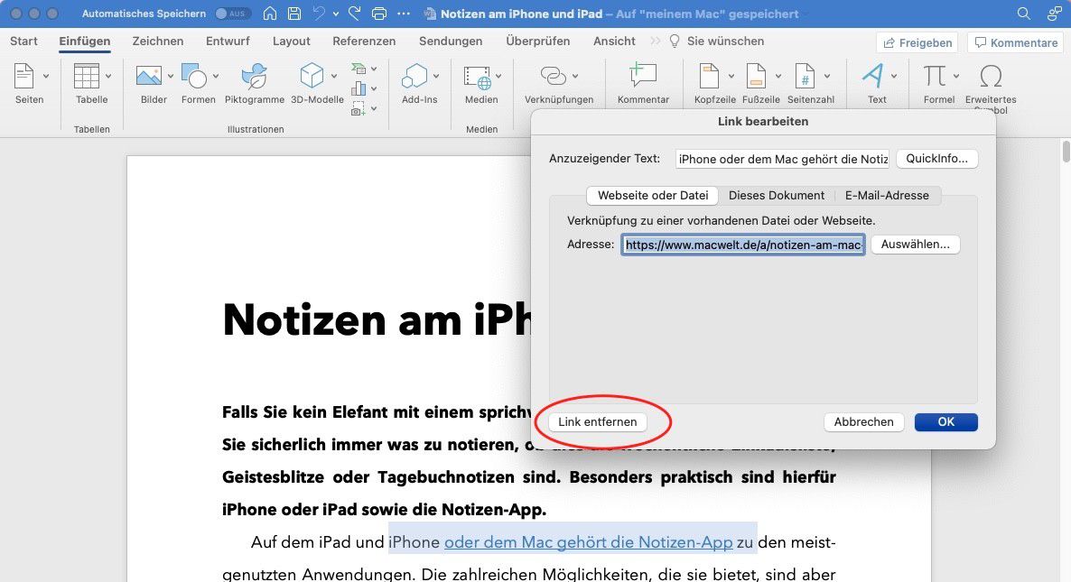Click the QuickInfo... button
The height and width of the screenshot is (582, 1071).
click(936, 158)
